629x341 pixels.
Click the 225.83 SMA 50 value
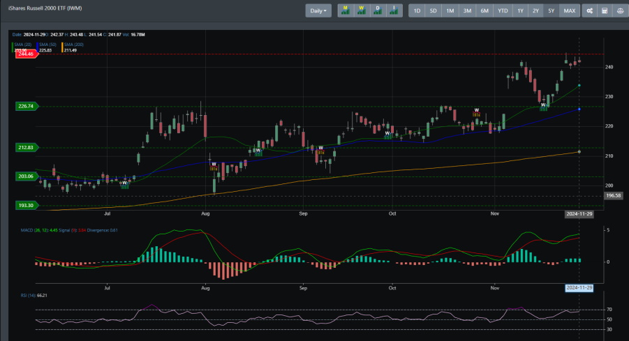(x=45, y=50)
